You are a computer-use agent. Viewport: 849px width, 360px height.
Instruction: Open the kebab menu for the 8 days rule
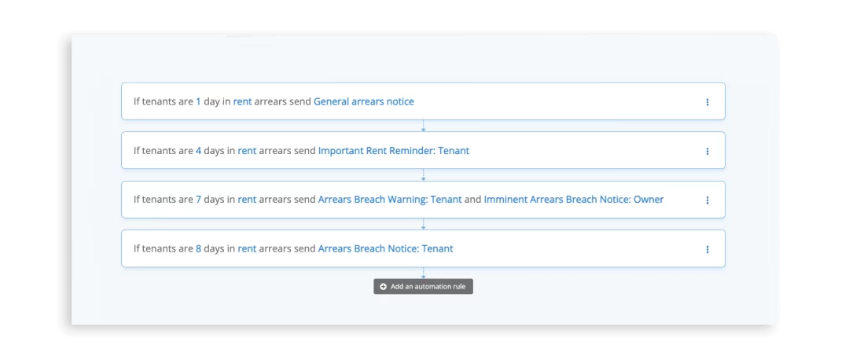(x=707, y=250)
